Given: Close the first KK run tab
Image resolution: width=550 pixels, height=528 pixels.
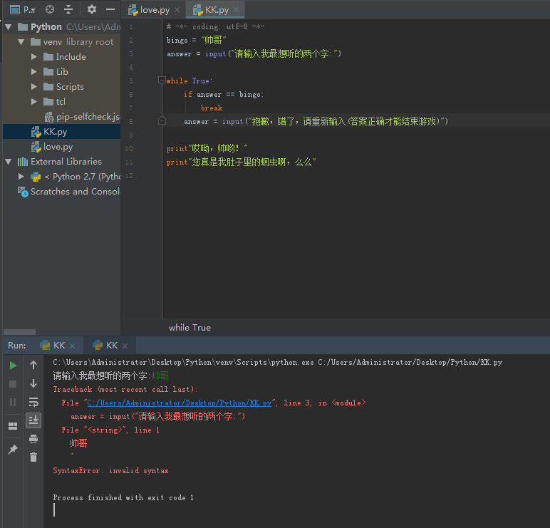Looking at the screenshot, I should 72,346.
